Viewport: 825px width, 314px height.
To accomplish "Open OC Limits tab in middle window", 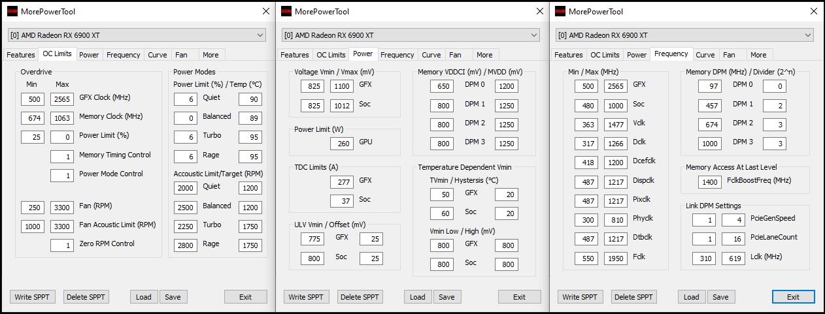I will point(331,55).
